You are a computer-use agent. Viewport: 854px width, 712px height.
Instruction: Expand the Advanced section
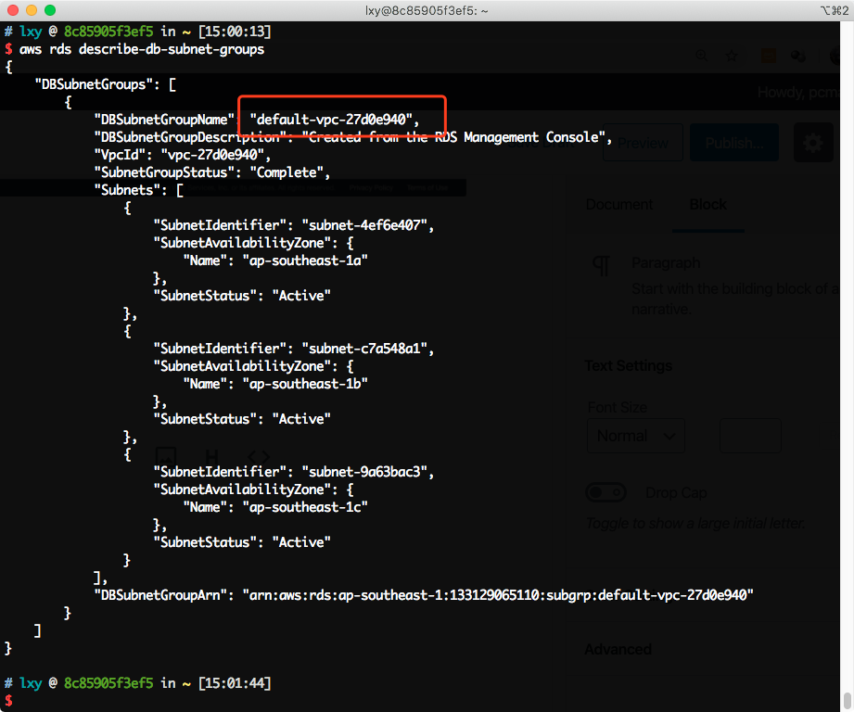618,649
